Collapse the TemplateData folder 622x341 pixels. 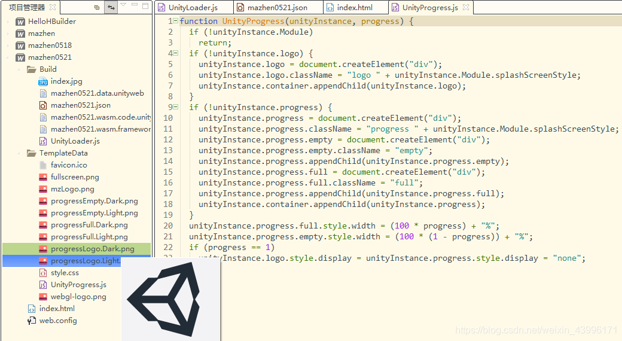[x=19, y=153]
